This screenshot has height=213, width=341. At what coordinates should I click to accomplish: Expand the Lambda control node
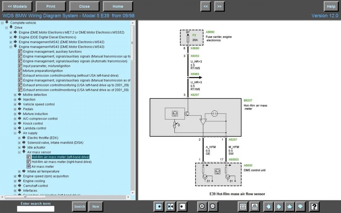tap(15, 128)
